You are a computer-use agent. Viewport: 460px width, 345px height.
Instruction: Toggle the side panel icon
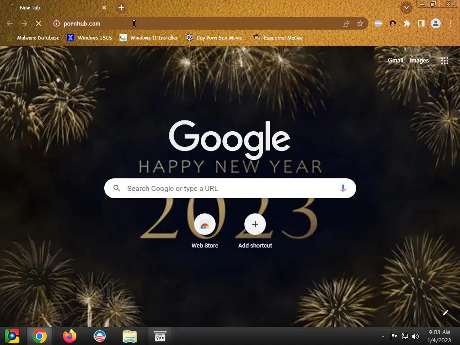(x=421, y=23)
